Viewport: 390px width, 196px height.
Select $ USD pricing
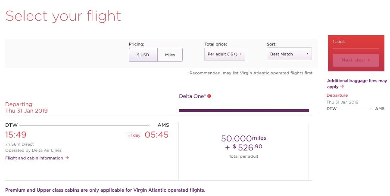pos(143,55)
